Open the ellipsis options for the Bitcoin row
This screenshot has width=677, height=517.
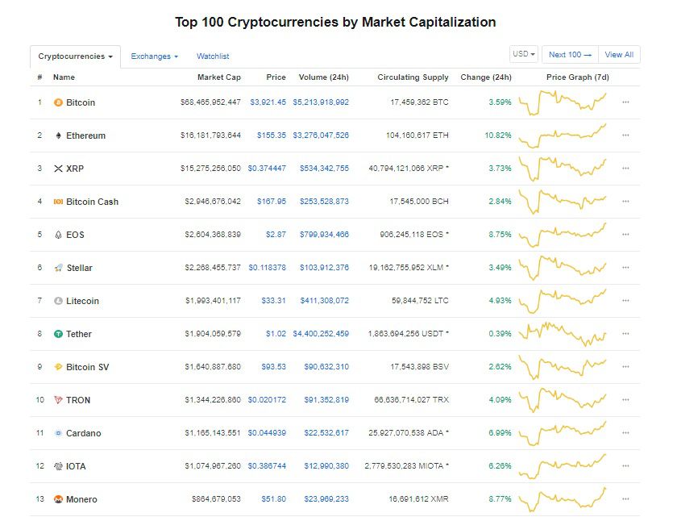[x=625, y=102]
